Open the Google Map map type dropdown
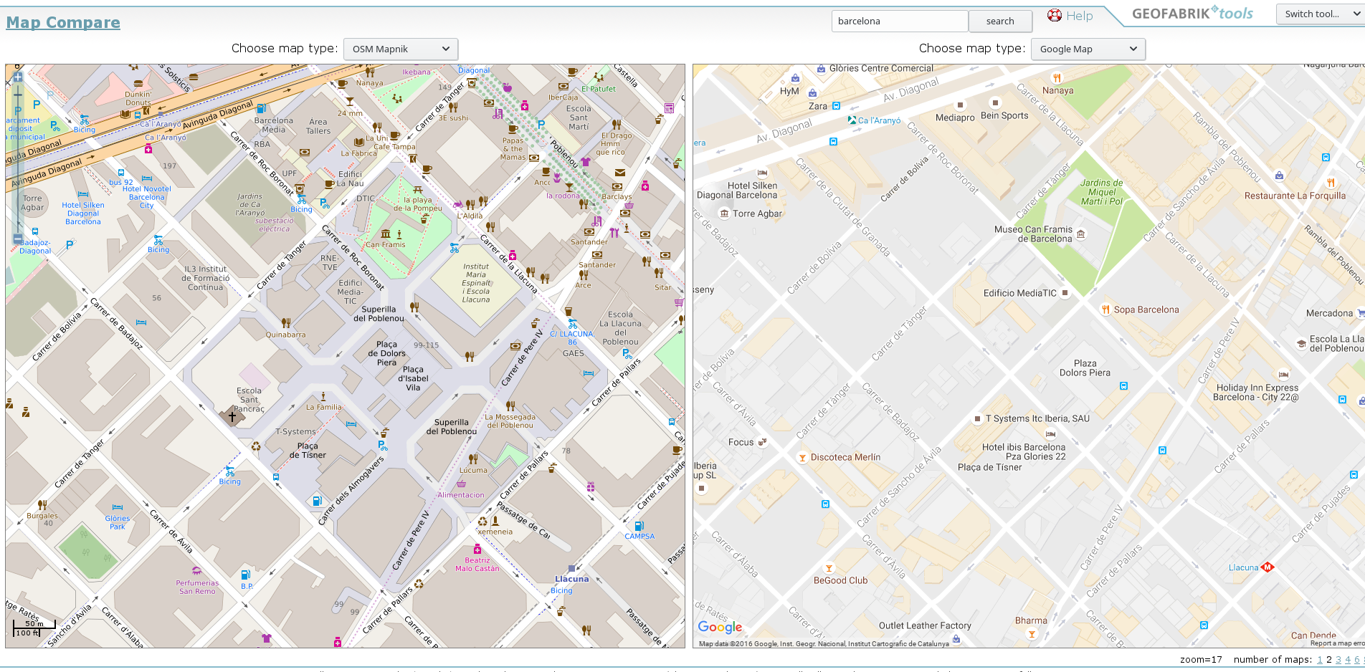The width and height of the screenshot is (1365, 672). pyautogui.click(x=1088, y=49)
